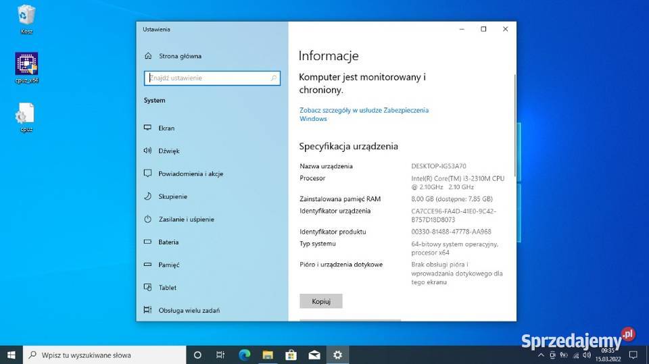
Task: Open the Windows Start menu
Action: point(11,355)
